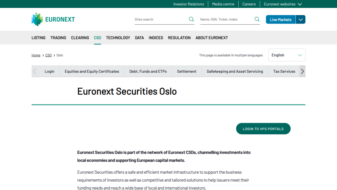Open the Regulation menu

[179, 38]
